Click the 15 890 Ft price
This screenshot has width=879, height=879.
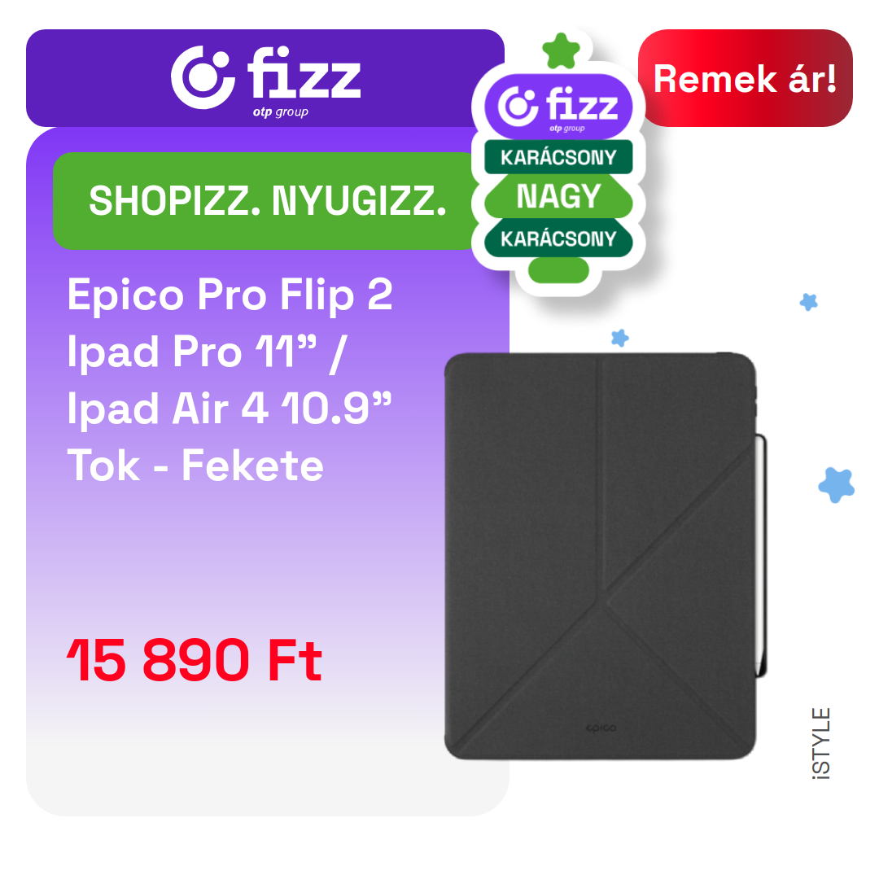pos(194,660)
